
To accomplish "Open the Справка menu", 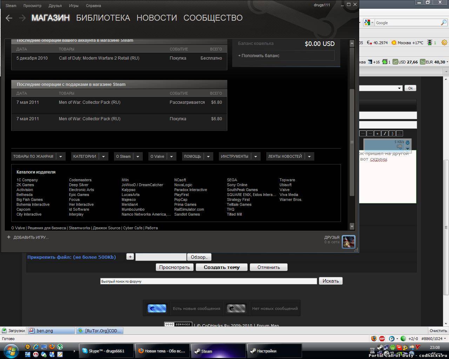I will pyautogui.click(x=93, y=6).
